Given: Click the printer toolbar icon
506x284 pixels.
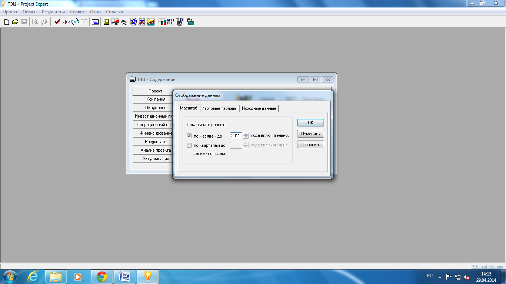Looking at the screenshot, I should 44,22.
